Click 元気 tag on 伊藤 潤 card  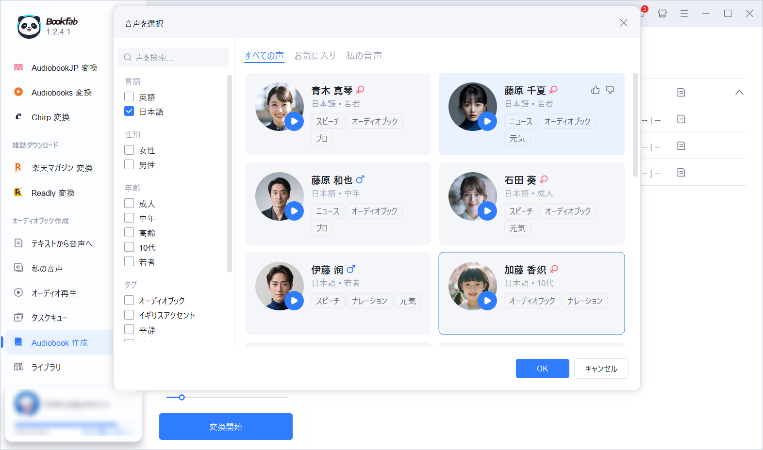click(408, 301)
